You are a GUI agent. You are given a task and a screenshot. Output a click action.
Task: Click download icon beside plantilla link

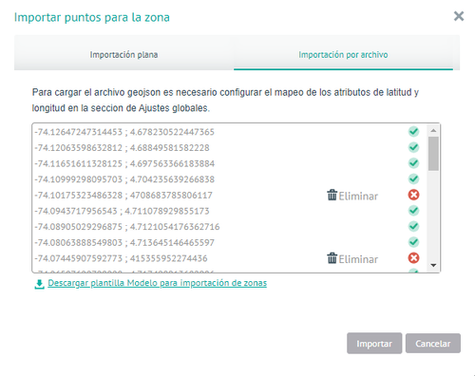39,284
